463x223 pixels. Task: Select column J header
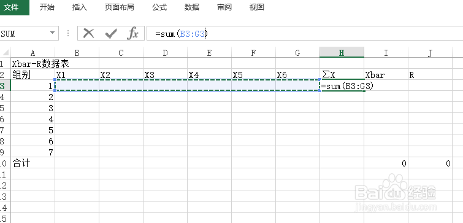pos(430,53)
